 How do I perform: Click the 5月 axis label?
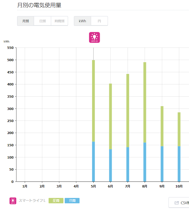pyautogui.click(x=93, y=186)
